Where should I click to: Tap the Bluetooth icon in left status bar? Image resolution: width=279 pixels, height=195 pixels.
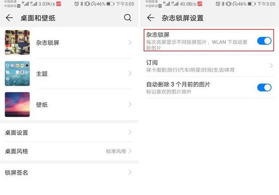82,4
